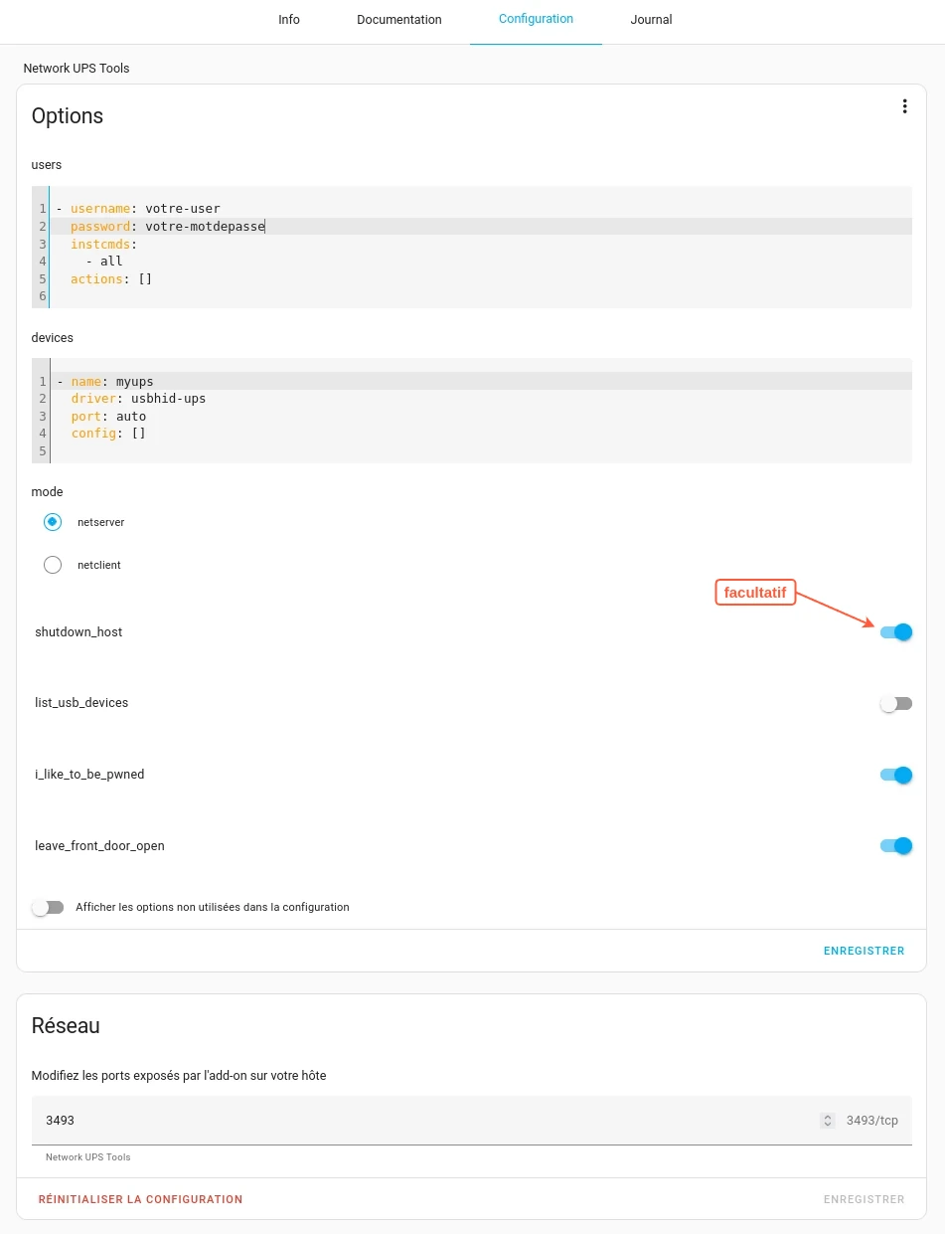Select the netclient mode radio button
The height and width of the screenshot is (1234, 945).
(x=53, y=565)
